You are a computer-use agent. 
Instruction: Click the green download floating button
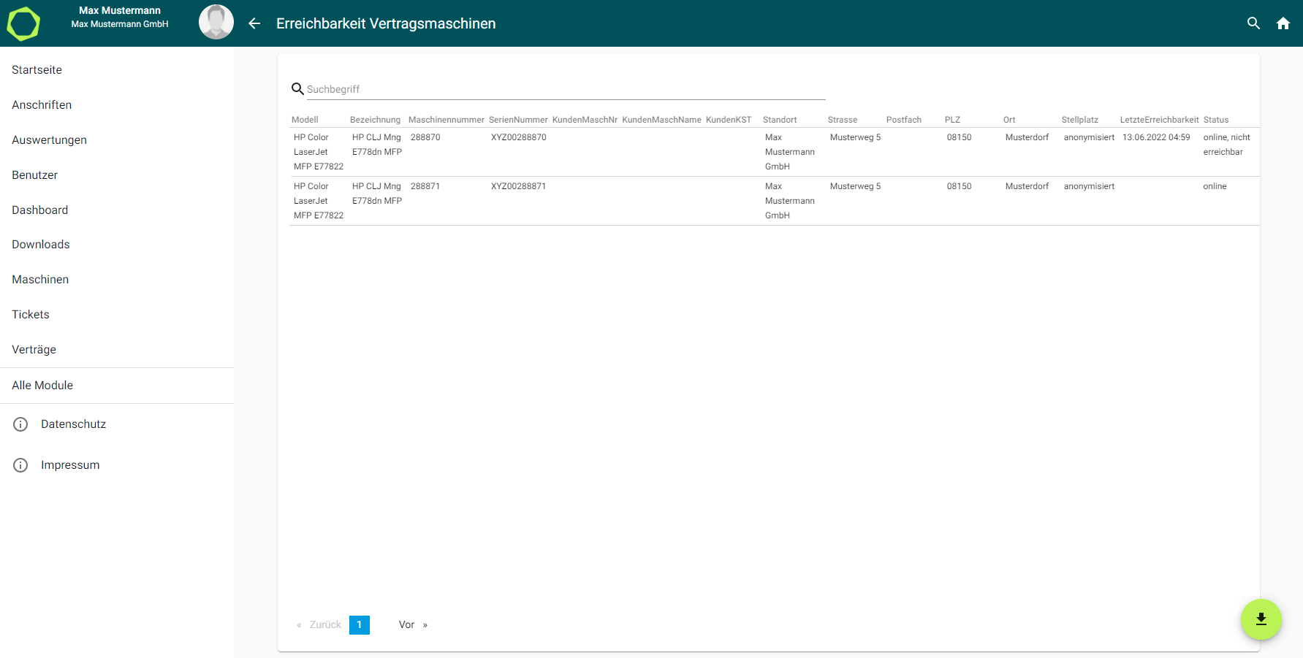pos(1261,619)
